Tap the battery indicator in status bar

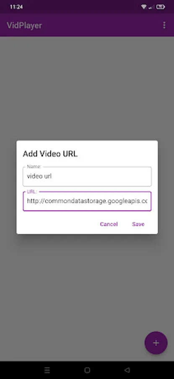coord(161,7)
